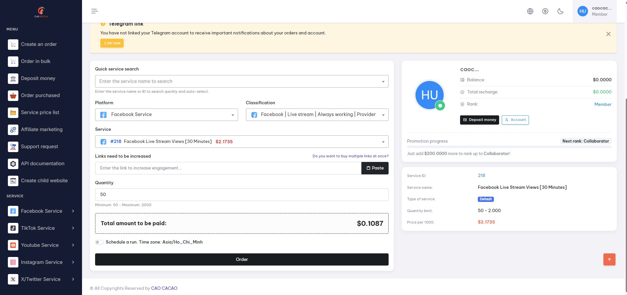Click the Next rank: Collaborator label

pos(586,141)
